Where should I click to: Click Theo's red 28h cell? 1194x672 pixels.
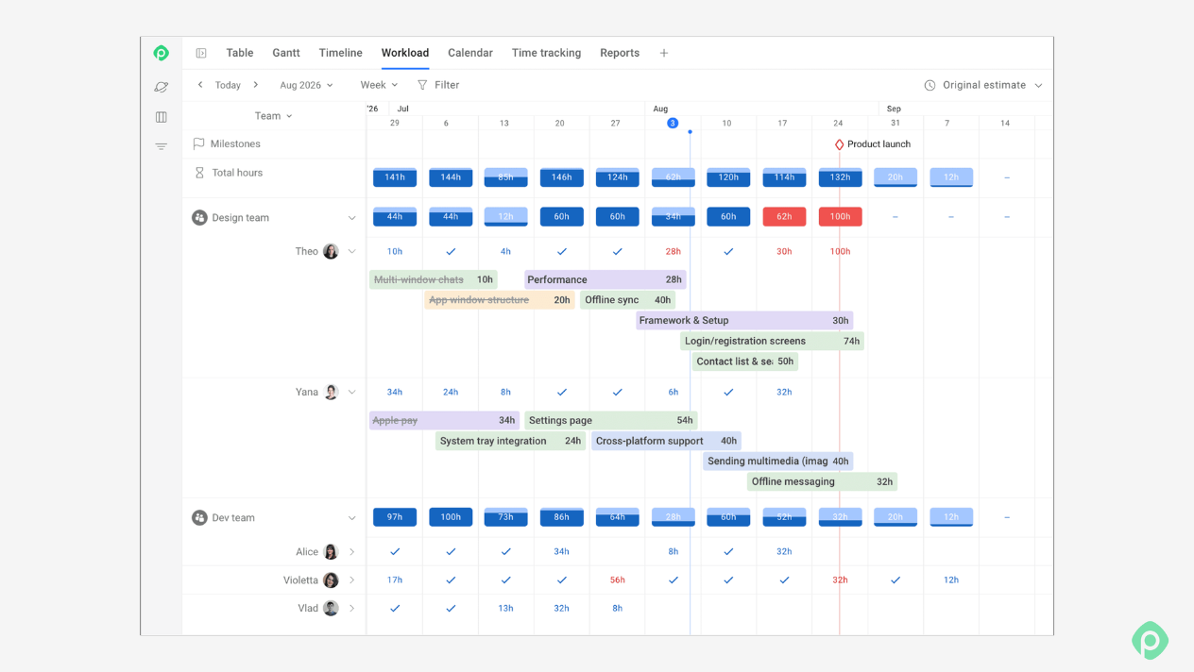point(673,252)
